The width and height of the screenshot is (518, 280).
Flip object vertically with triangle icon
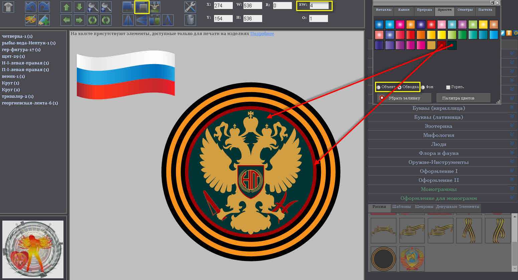142,20
